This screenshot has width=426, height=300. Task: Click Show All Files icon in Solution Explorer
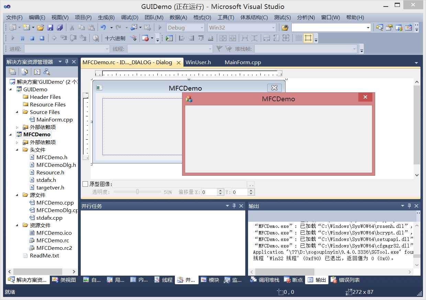tap(24, 72)
